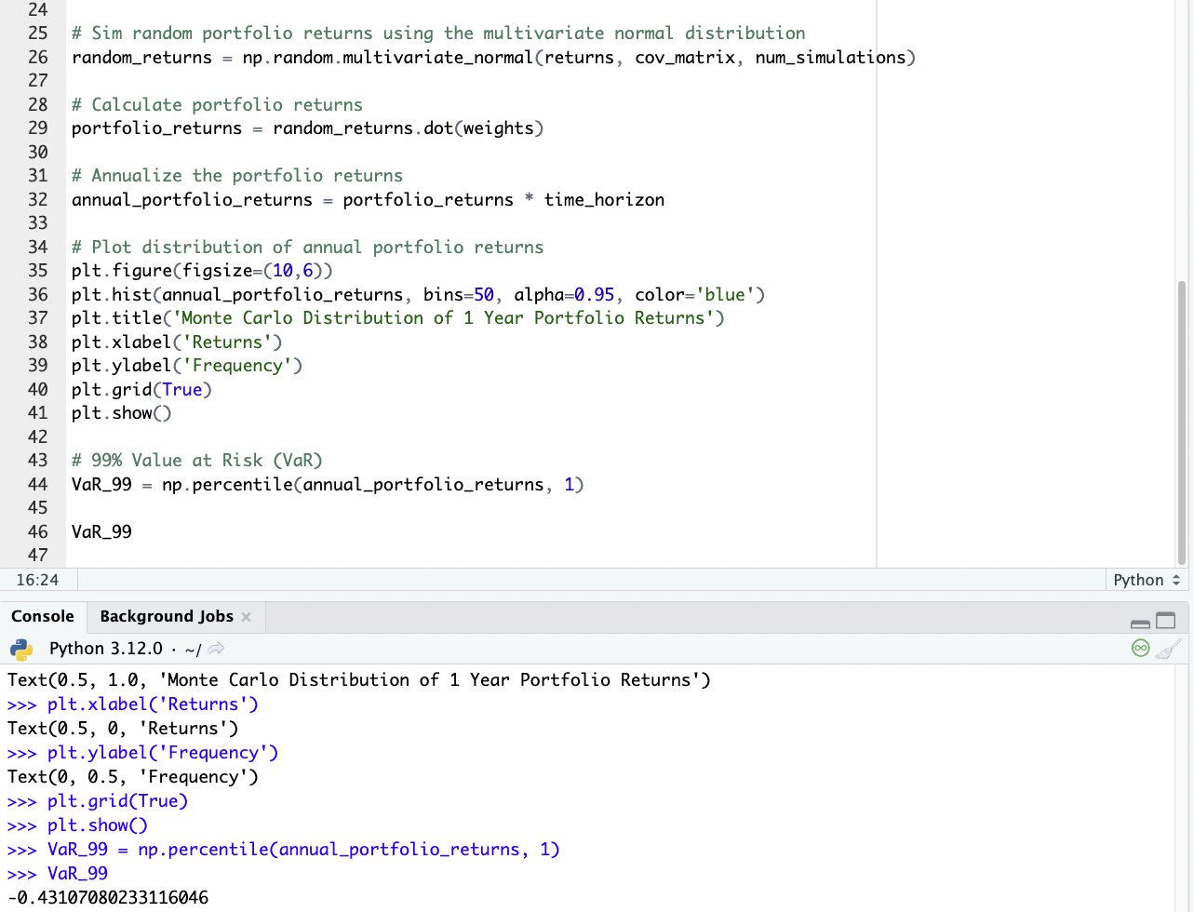Click 'num_simulations' argument on line 26

(830, 58)
